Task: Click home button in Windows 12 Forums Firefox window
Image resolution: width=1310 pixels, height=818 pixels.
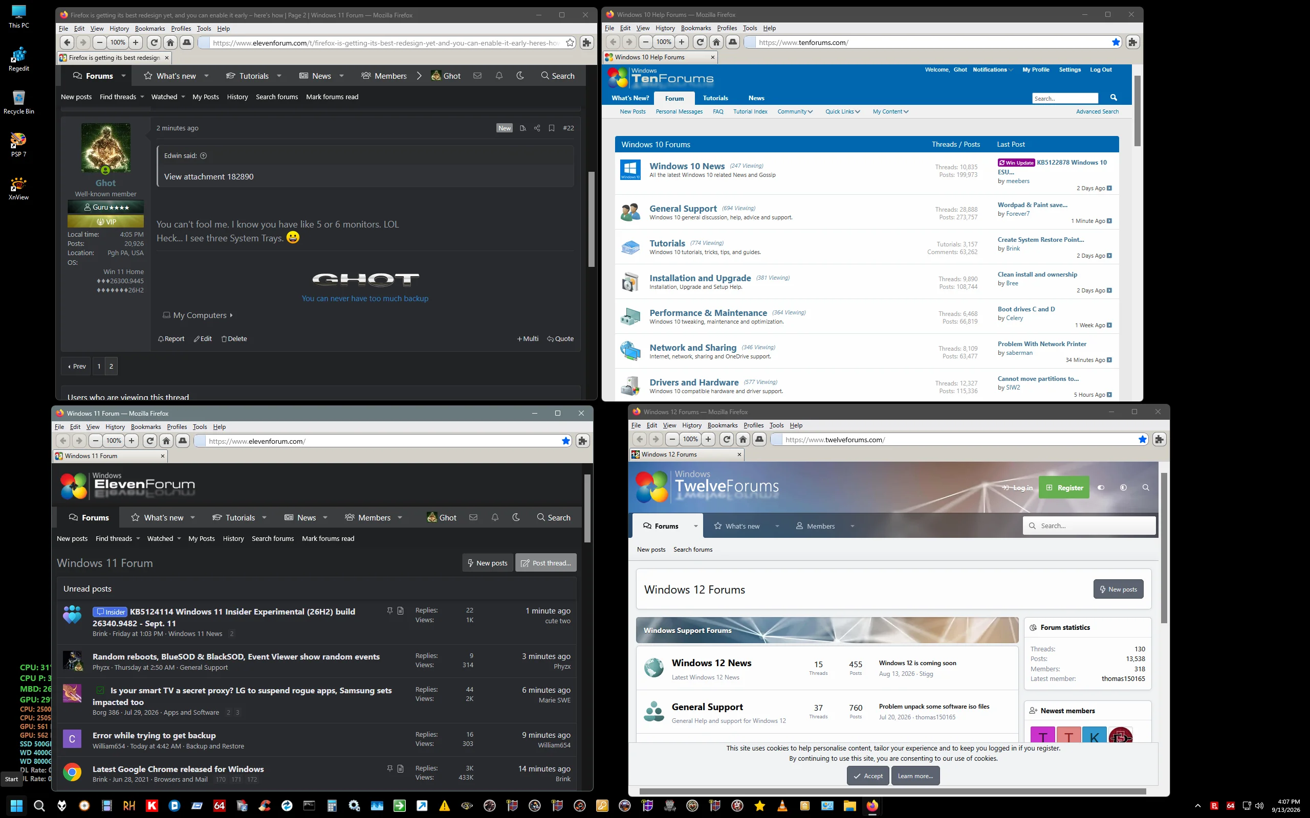Action: (743, 440)
